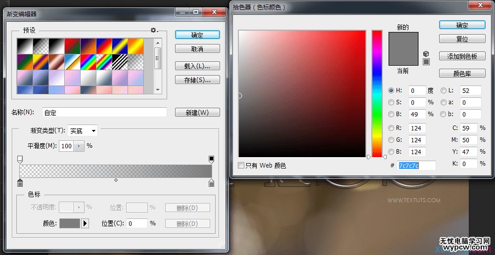Open the 颜色库 color libraries

point(462,73)
